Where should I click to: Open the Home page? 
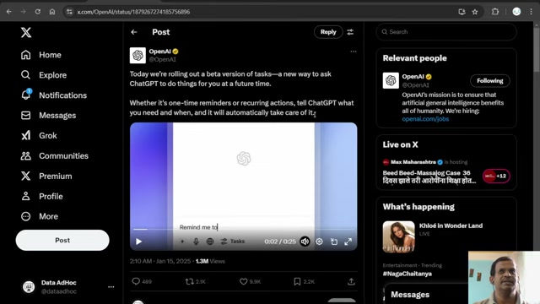pyautogui.click(x=41, y=55)
